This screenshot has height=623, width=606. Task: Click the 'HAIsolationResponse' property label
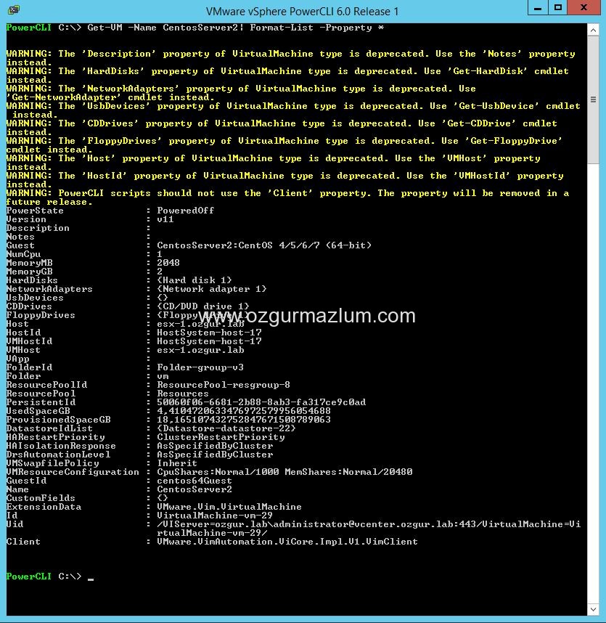(61, 446)
